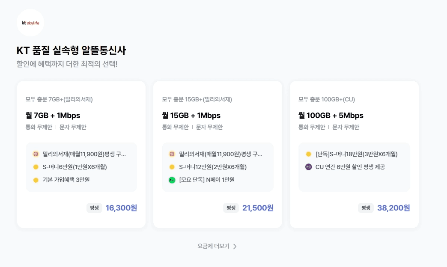447x267 pixels.
Task: Click the truncated 밀리의서재 평생 구독 benefit text
Action: pyautogui.click(x=85, y=154)
